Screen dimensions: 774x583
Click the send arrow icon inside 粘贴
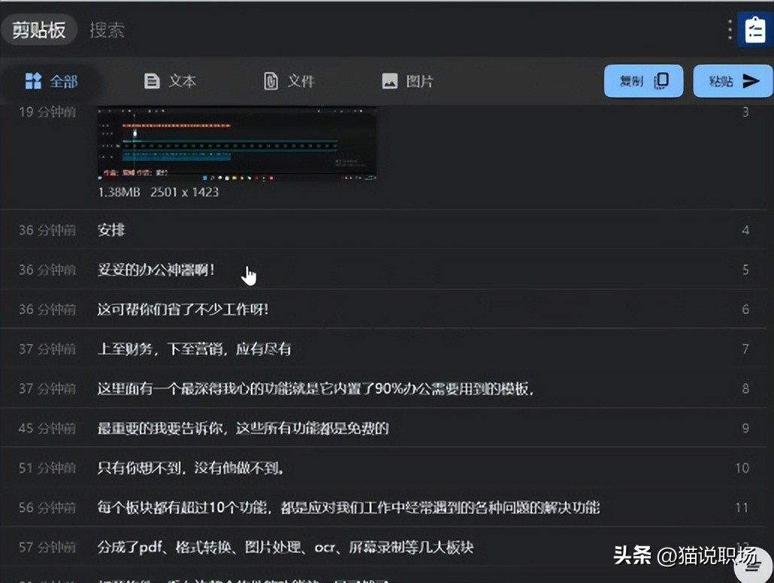click(x=751, y=80)
